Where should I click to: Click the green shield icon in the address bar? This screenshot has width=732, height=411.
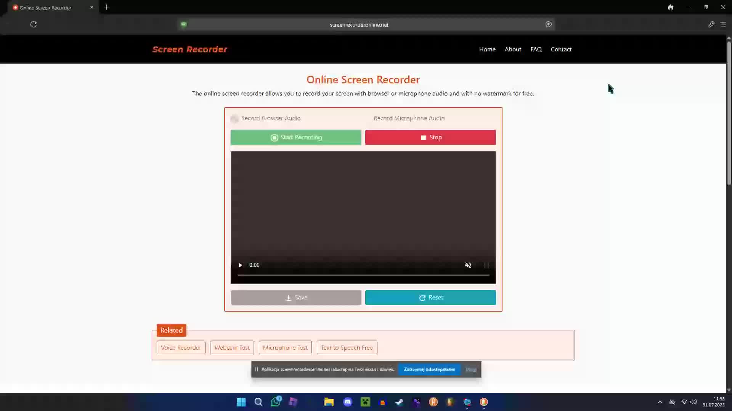point(184,24)
